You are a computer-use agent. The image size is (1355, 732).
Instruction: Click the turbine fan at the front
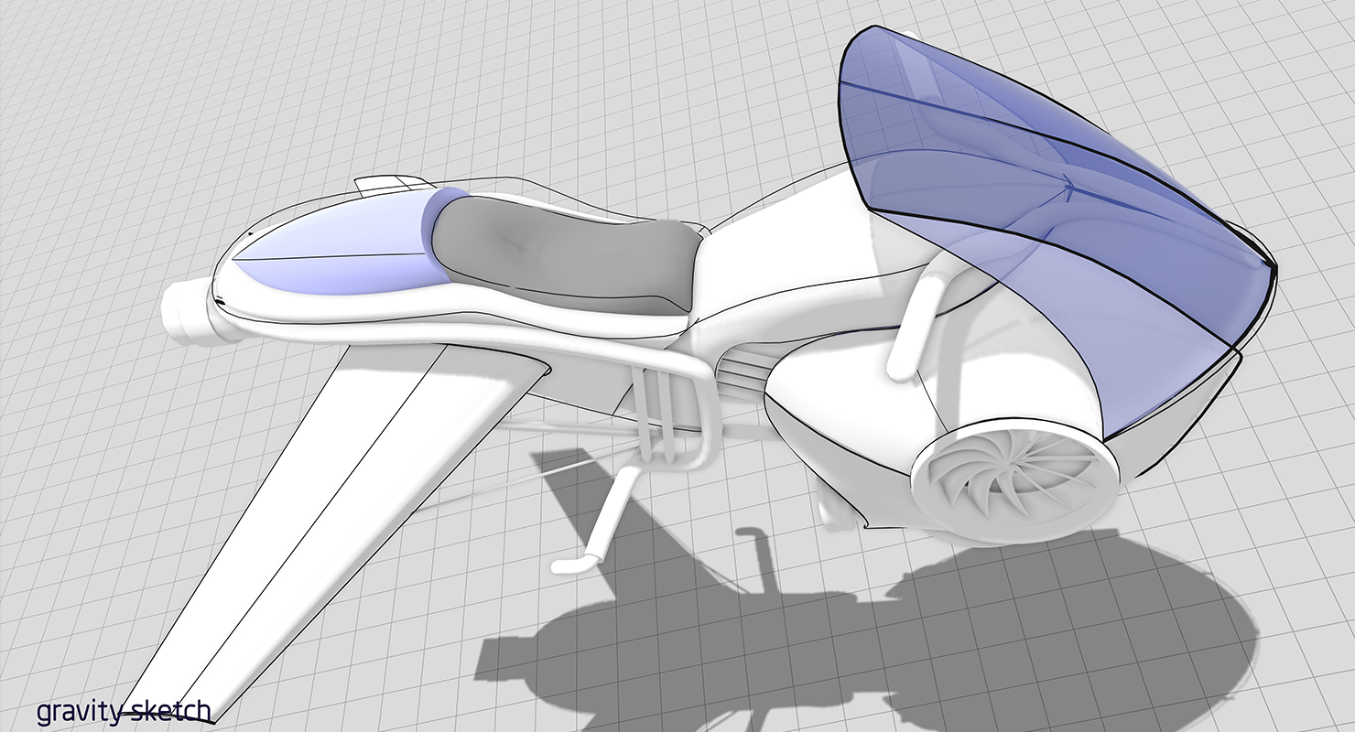(1014, 481)
